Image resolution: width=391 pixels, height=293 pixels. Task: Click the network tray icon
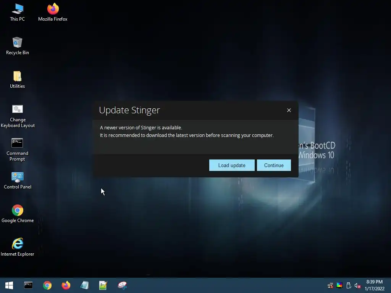click(330, 285)
